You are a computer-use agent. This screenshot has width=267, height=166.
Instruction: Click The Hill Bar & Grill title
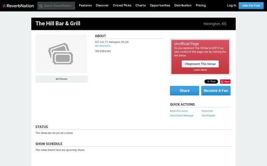58,24
